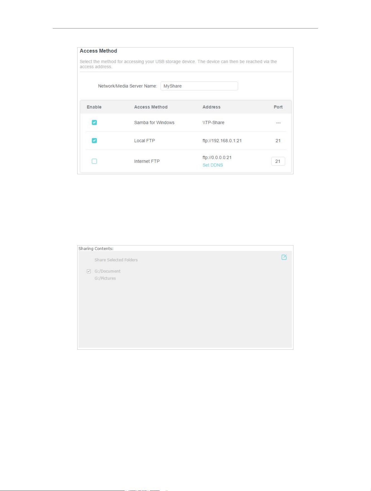Image resolution: width=371 pixels, height=491 pixels.
Task: Click the Local FTP port value 21
Action: tap(278, 141)
